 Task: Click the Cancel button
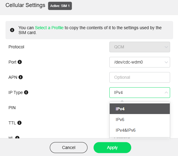[x=69, y=147]
